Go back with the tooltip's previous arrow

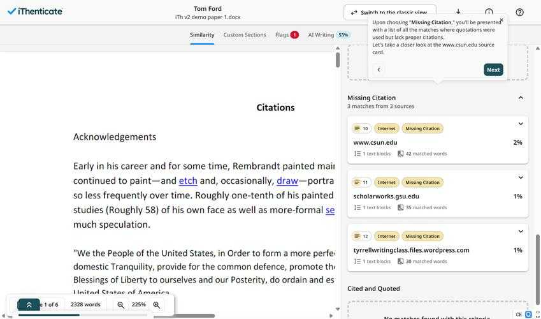click(x=379, y=70)
